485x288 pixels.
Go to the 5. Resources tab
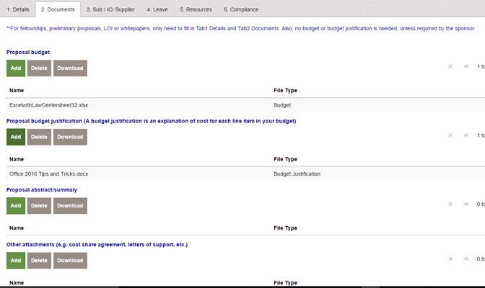click(196, 9)
